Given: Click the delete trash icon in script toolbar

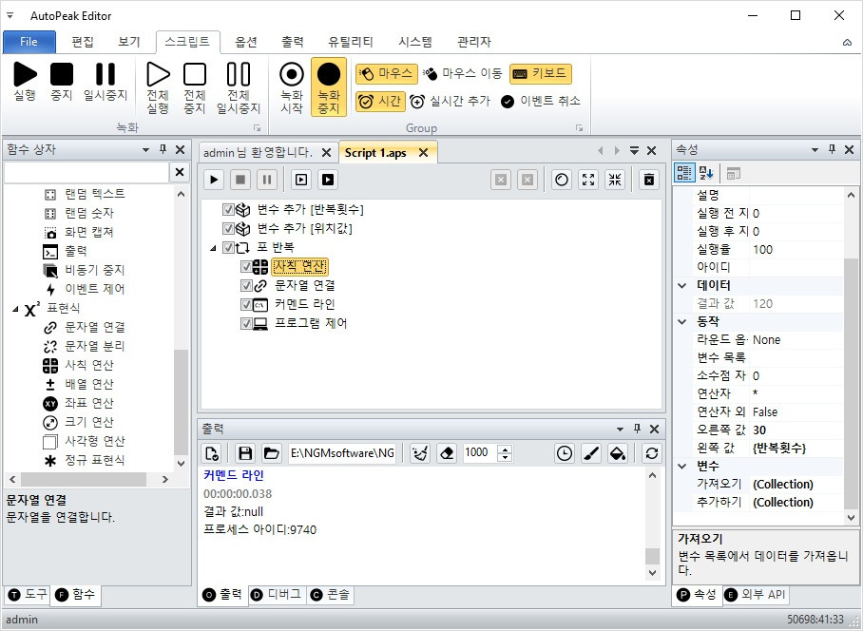Looking at the screenshot, I should [649, 180].
